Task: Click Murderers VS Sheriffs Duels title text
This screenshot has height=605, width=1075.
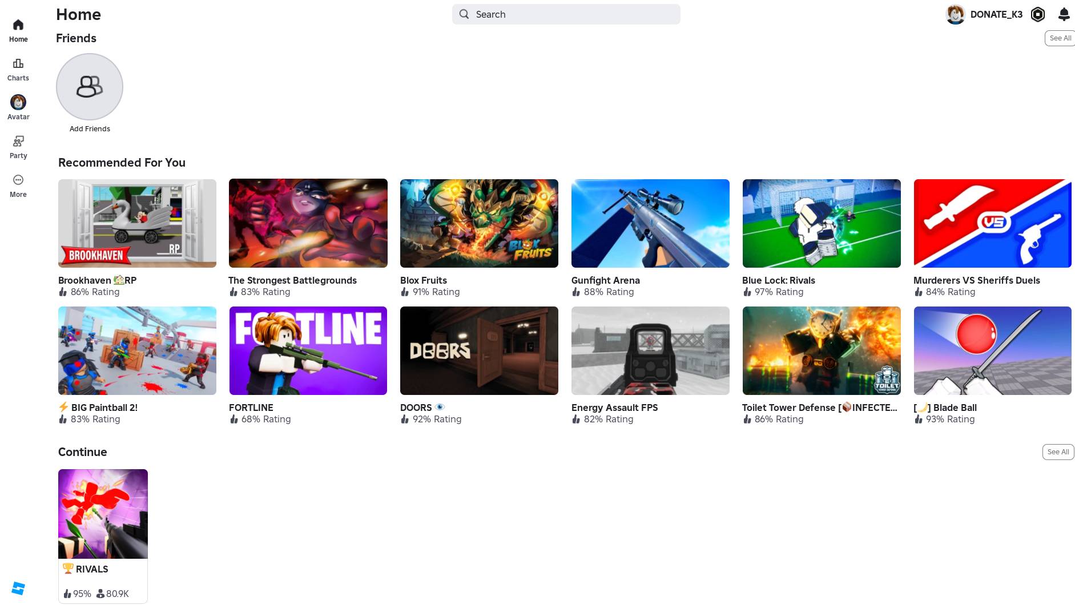Action: click(977, 280)
